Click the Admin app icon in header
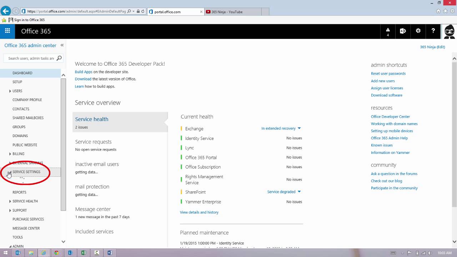This screenshot has width=457, height=257. click(x=403, y=31)
